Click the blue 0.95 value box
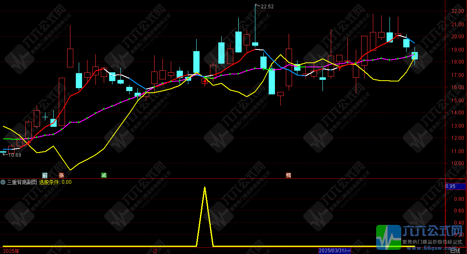 450,186
